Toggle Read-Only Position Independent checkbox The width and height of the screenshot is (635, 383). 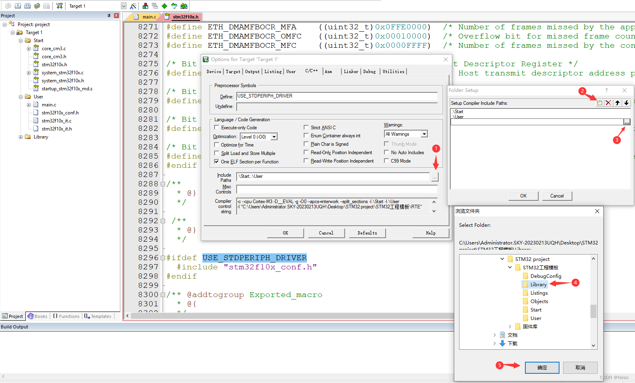coord(306,152)
